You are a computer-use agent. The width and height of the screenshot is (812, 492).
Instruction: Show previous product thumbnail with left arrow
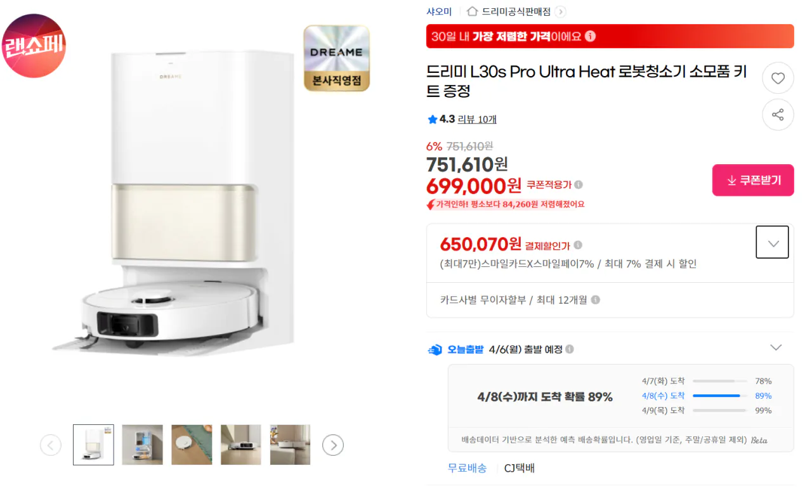[x=51, y=445]
